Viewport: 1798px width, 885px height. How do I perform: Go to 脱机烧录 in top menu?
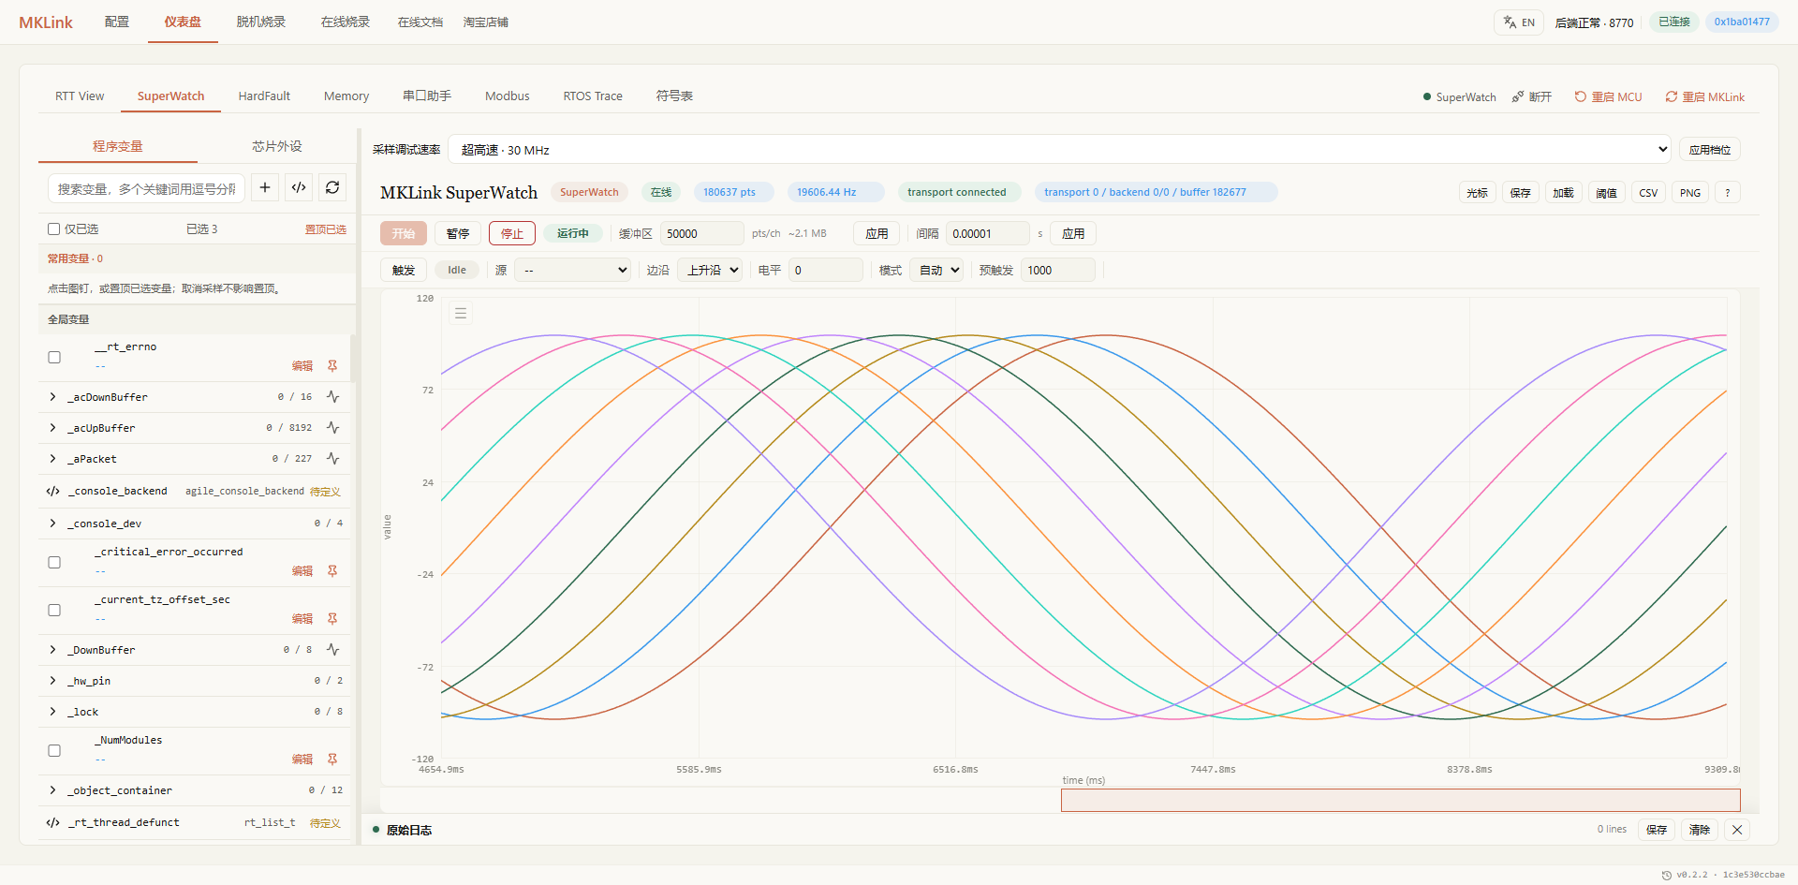pos(261,22)
